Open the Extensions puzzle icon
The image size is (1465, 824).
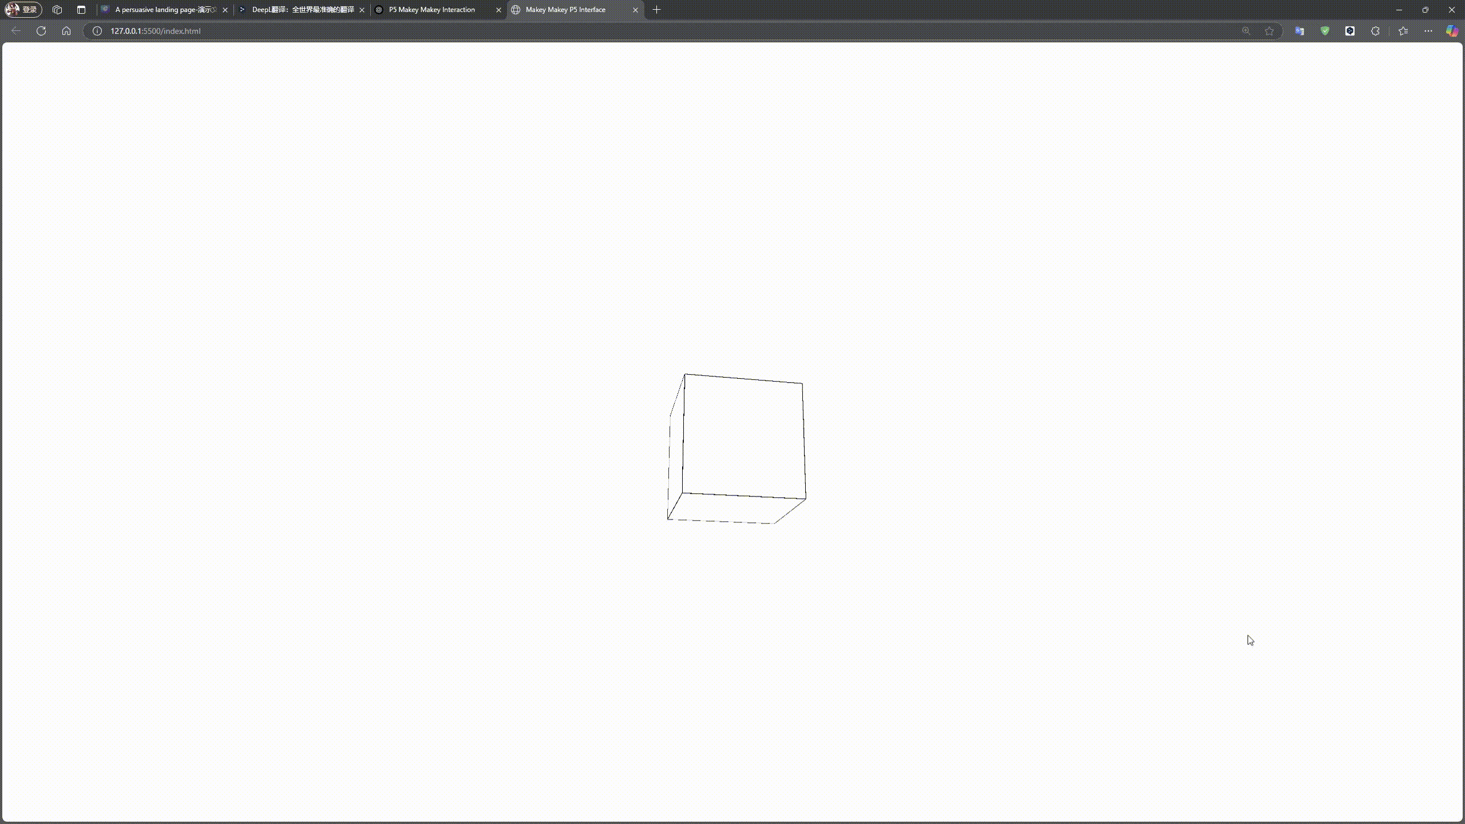(1375, 31)
